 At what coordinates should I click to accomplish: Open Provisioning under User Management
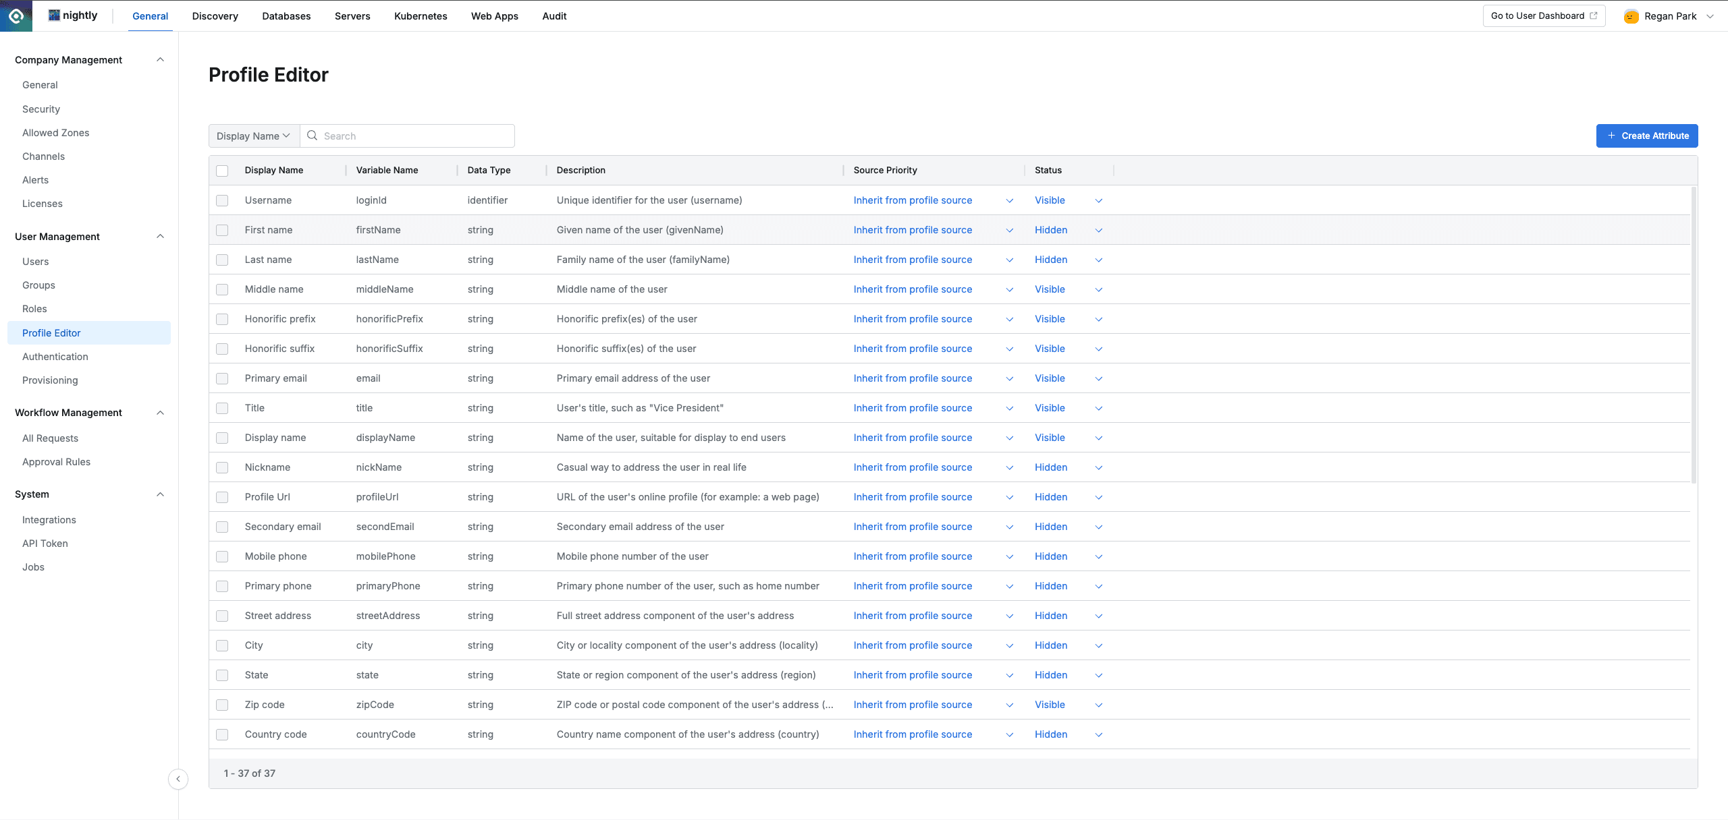50,380
